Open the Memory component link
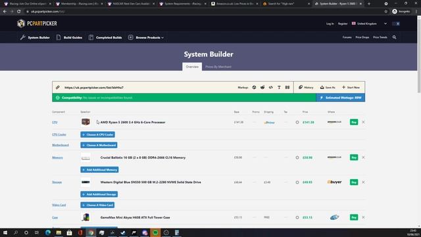Image resolution: width=421 pixels, height=237 pixels. [57, 157]
